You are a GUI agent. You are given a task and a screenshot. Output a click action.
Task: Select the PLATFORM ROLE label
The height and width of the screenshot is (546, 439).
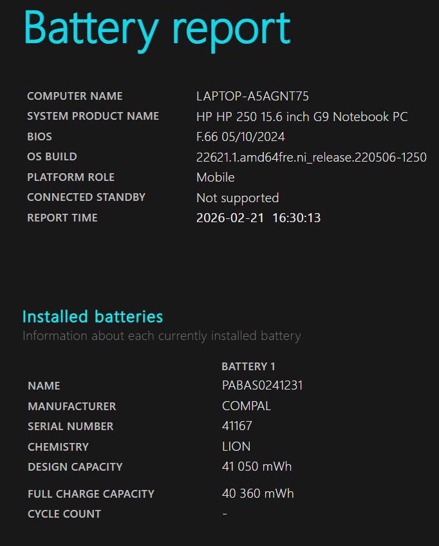pos(71,177)
